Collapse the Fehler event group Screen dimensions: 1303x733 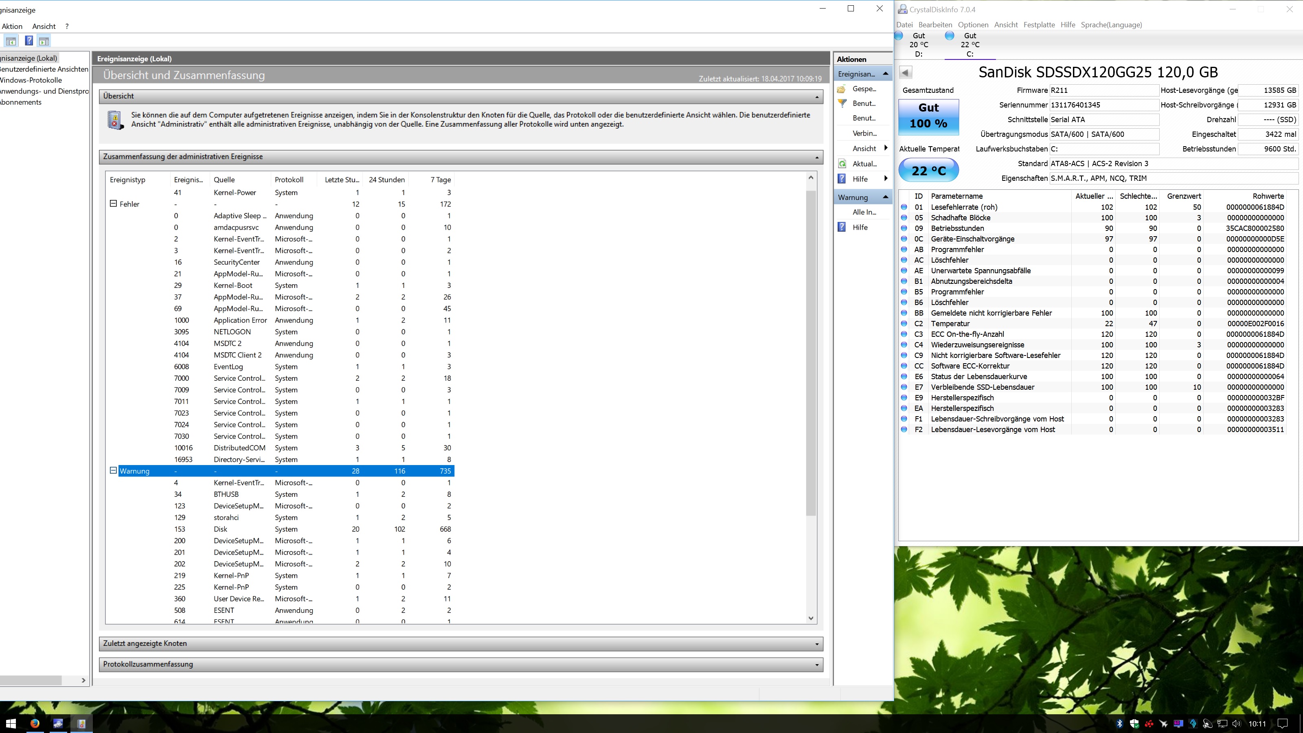pyautogui.click(x=113, y=203)
